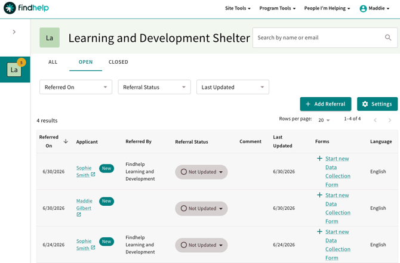
Task: Open the Program Tools menu
Action: [277, 8]
